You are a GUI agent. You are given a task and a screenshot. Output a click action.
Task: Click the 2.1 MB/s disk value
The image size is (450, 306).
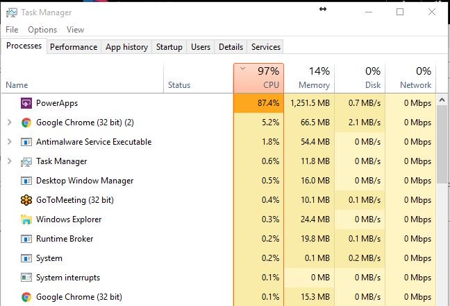coord(364,123)
